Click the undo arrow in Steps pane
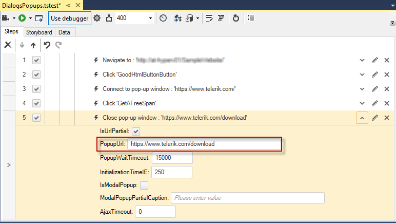Image resolution: width=396 pixels, height=223 pixels. tap(47, 45)
